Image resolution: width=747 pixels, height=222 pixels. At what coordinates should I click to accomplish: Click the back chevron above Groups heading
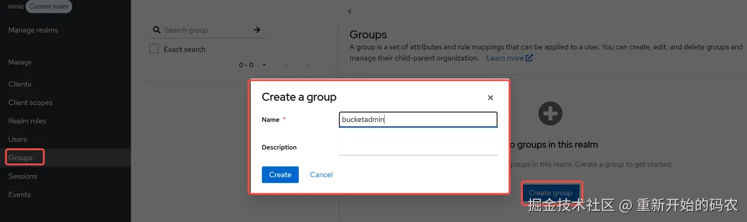[350, 12]
